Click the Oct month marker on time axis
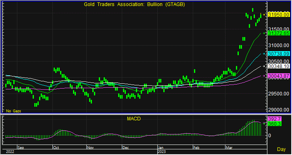The image size is (292, 155). coord(56,148)
